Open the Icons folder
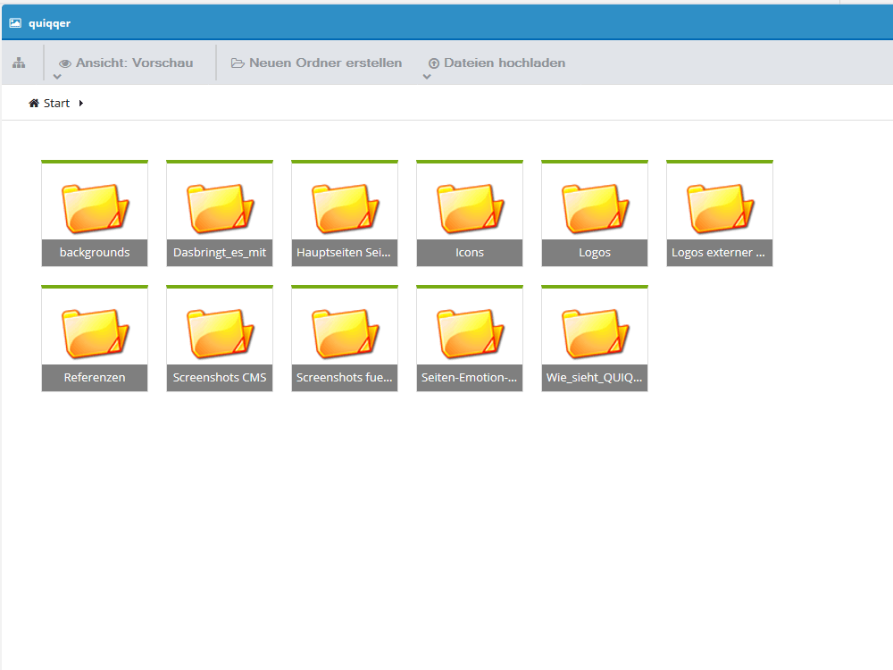 pyautogui.click(x=470, y=214)
